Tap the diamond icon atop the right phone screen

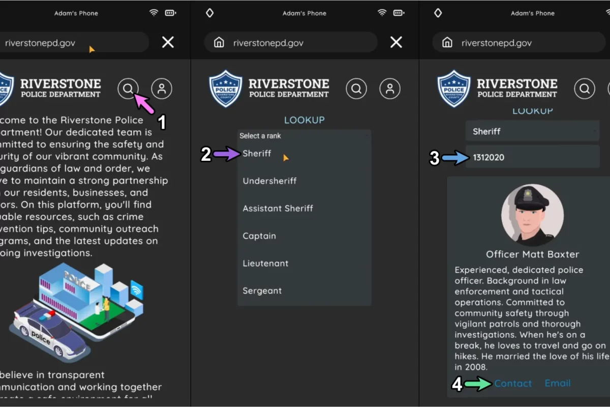(x=438, y=13)
